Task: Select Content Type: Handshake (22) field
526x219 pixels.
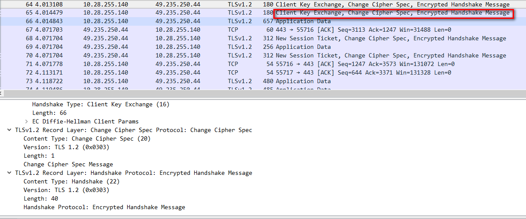Action: pyautogui.click(x=71, y=181)
